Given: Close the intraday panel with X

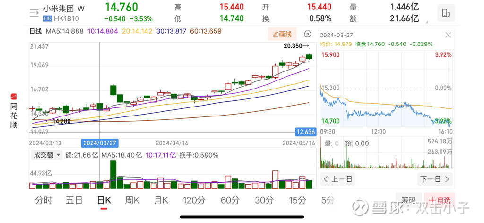Looking at the screenshot, I should (x=448, y=35).
